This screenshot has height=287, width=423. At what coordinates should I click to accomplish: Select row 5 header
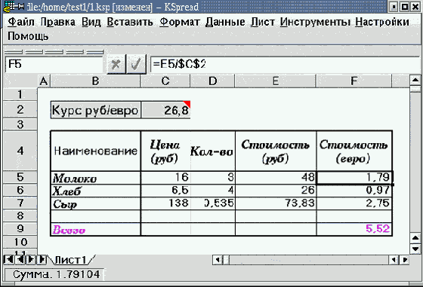(x=20, y=177)
